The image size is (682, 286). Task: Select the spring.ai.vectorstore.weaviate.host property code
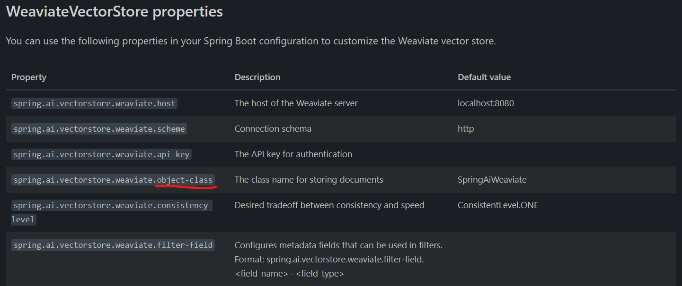(94, 103)
